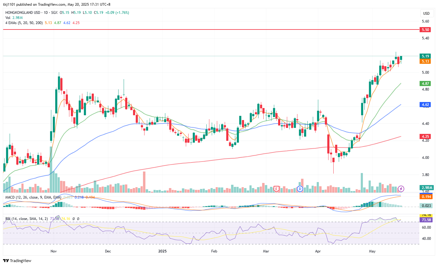Viewport: 438px width, 266px height.
Task: Click the red 4.25 EMA axis tag
Action: coord(426,137)
